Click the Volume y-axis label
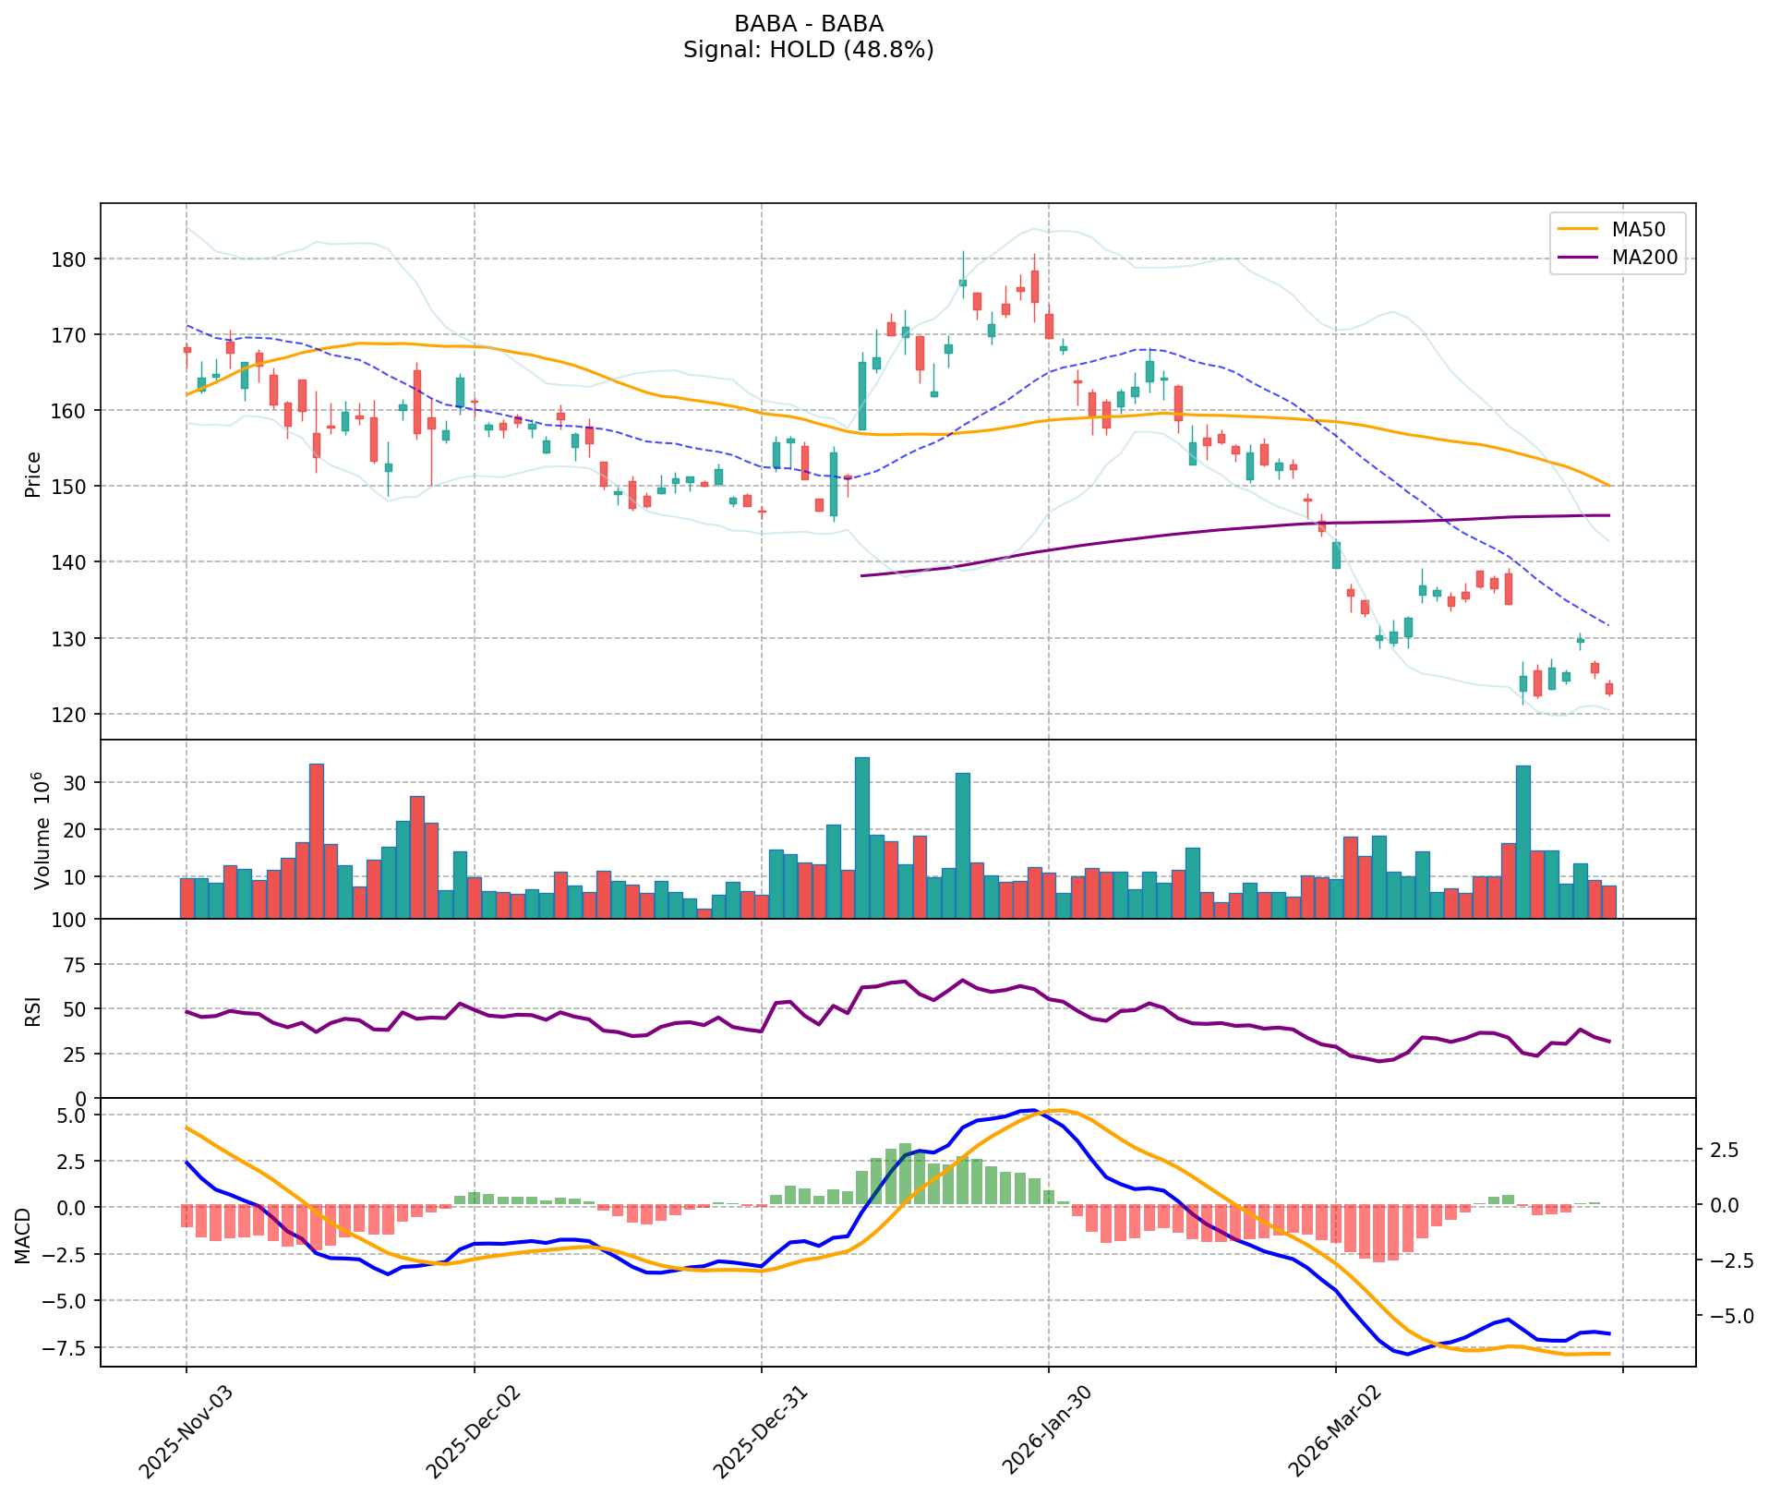The width and height of the screenshot is (1769, 1495). 41,829
